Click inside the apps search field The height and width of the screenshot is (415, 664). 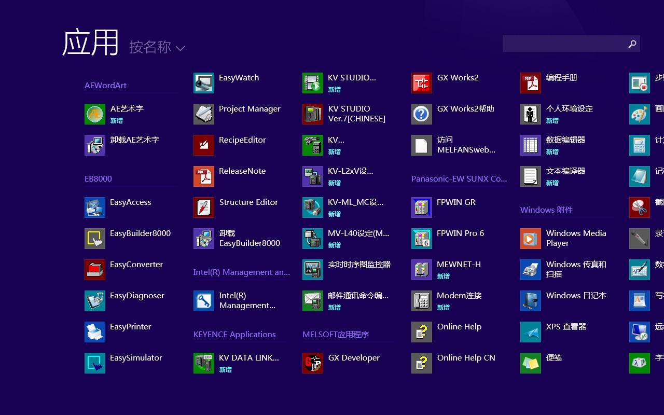click(x=563, y=44)
